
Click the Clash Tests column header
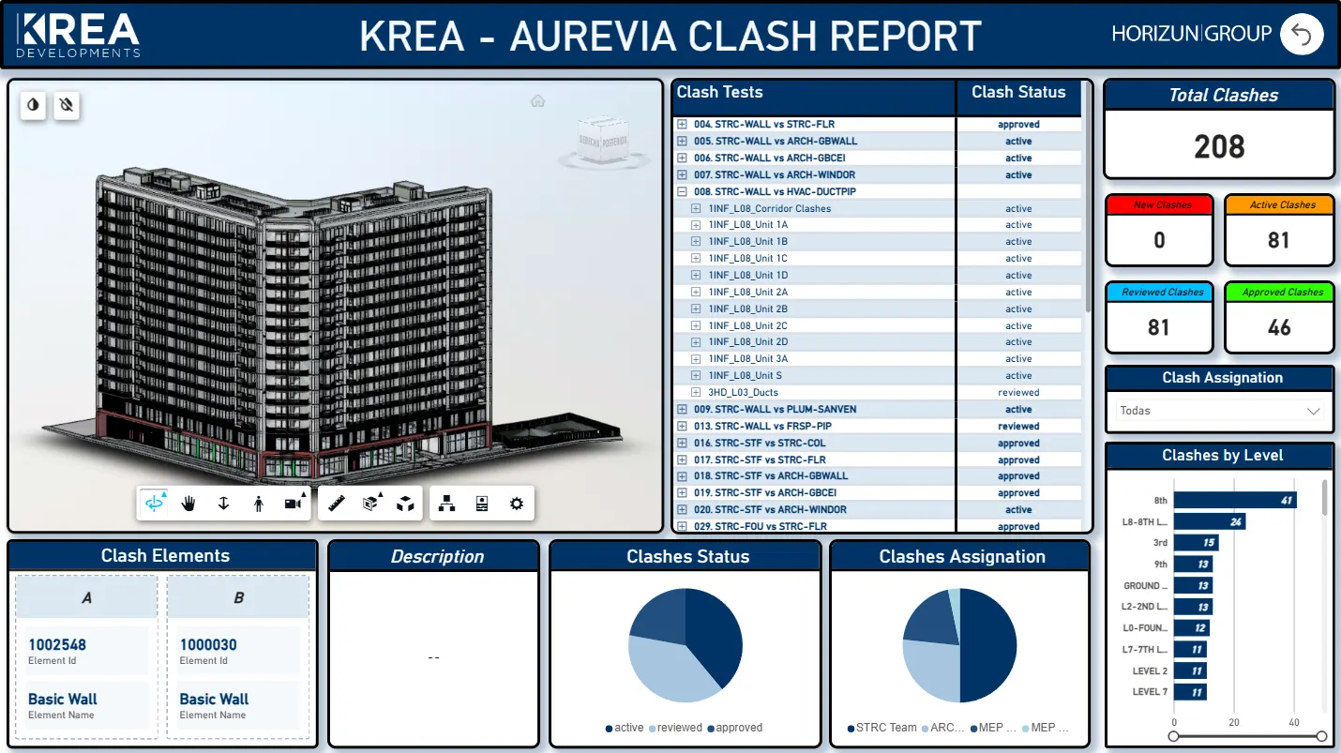814,98
